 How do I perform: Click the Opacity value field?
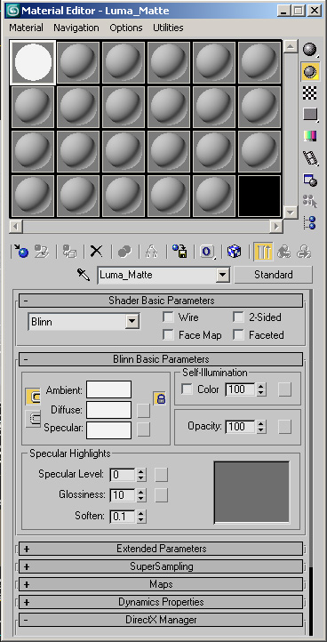tap(240, 427)
